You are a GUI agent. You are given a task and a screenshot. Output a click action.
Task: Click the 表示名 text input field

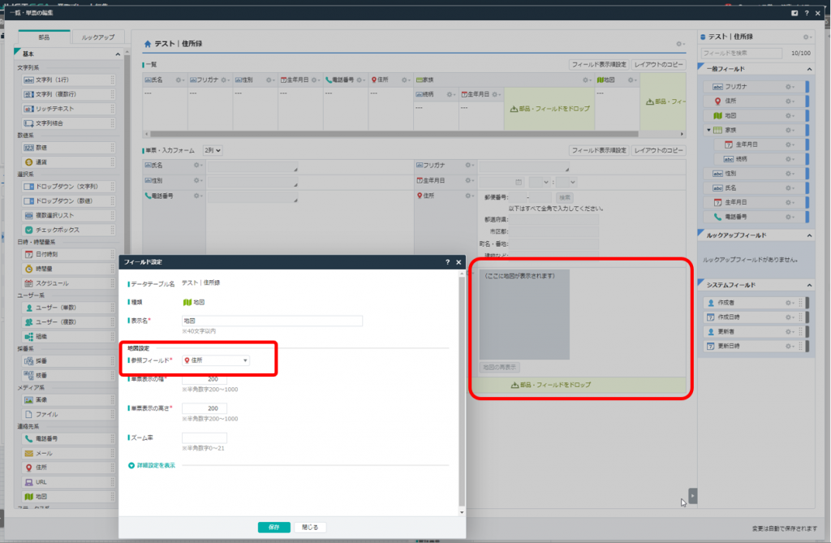[272, 321]
